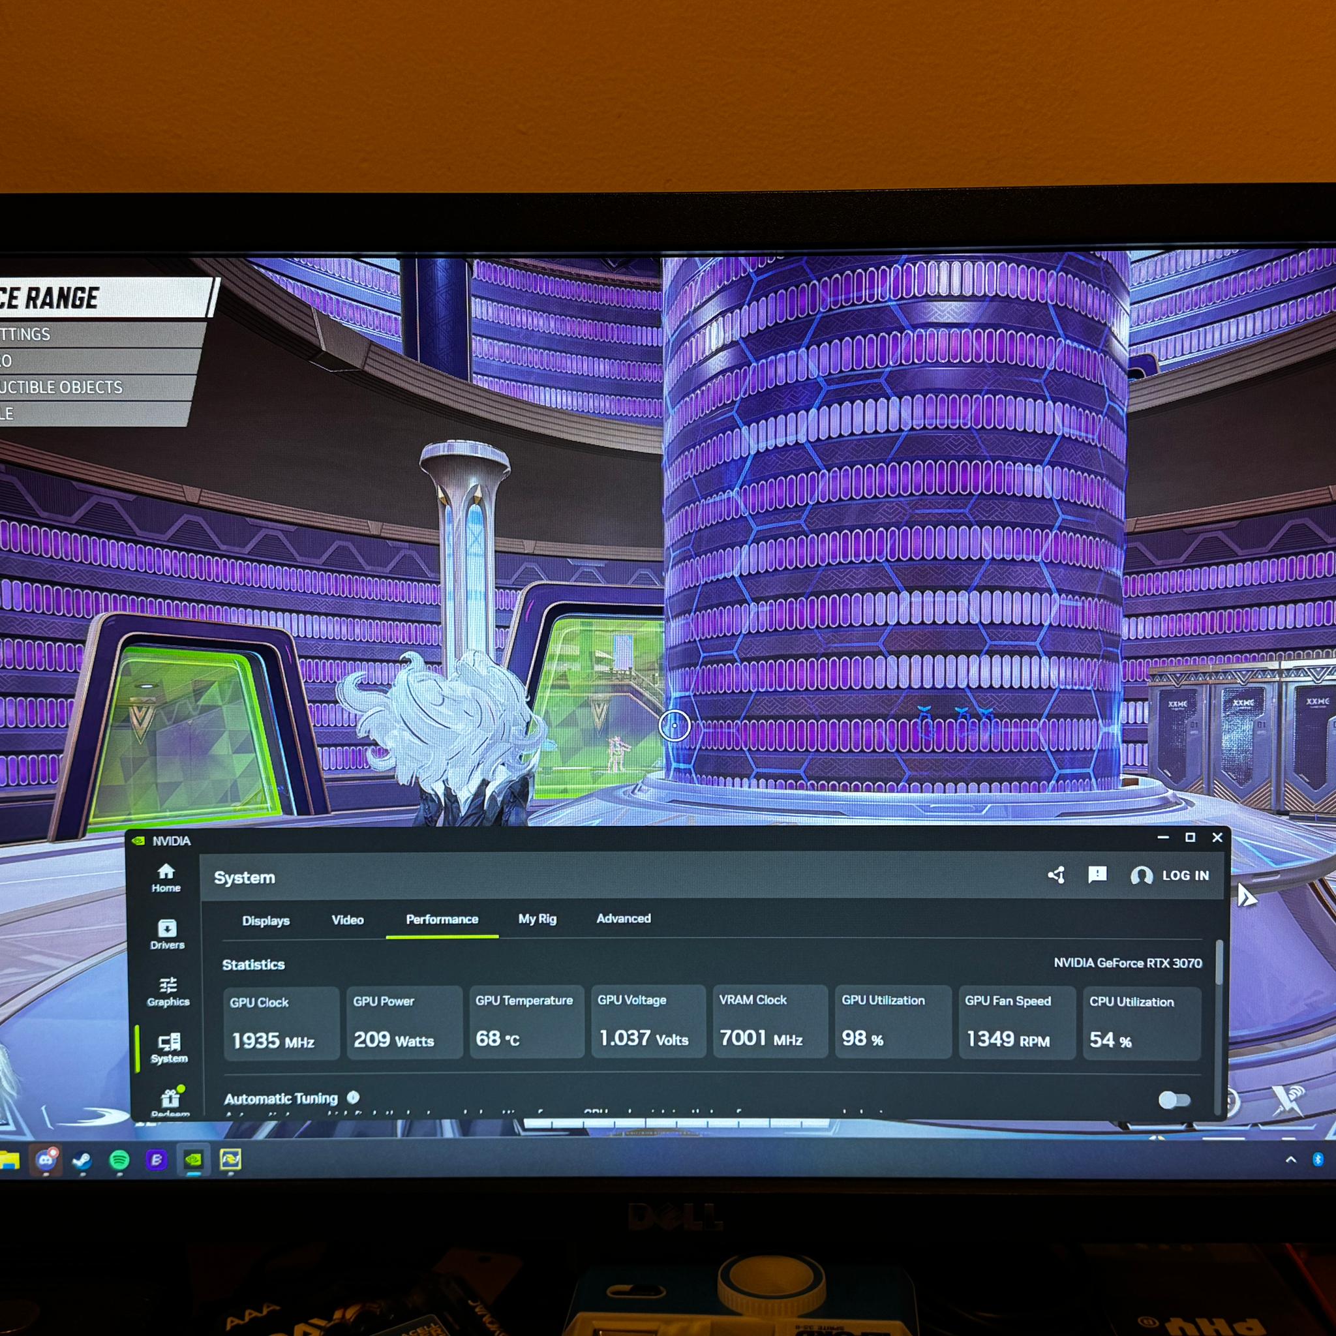
Task: Open the Graphics section in NVIDIA sidebar
Action: 168,992
